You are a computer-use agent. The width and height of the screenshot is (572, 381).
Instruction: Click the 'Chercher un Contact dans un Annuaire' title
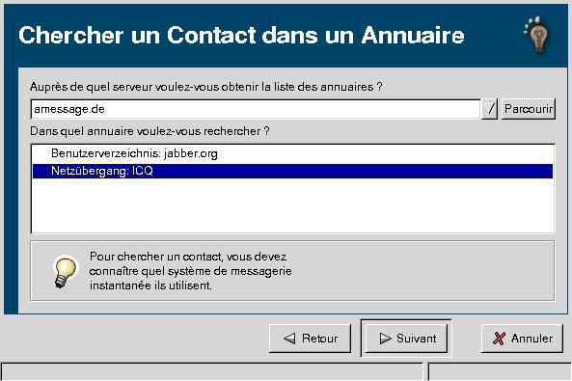coord(241,36)
